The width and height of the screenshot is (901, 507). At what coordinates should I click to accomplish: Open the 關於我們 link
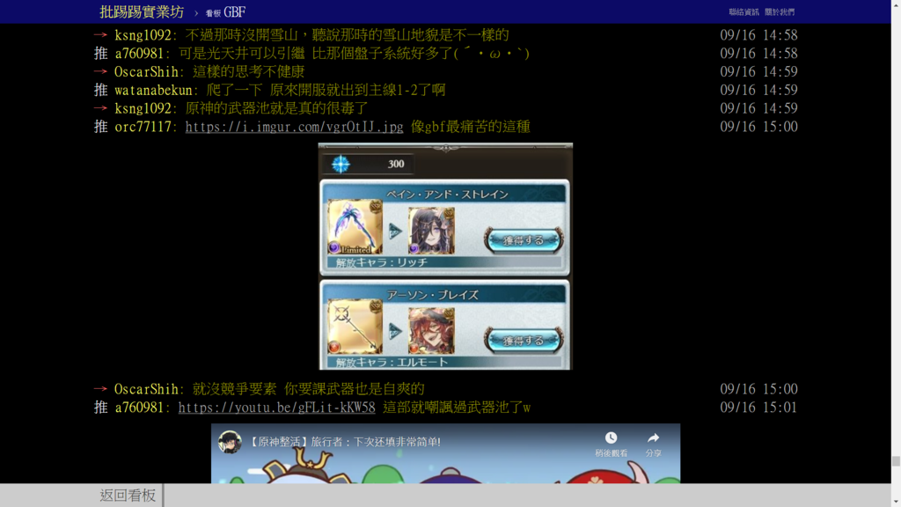tap(780, 11)
